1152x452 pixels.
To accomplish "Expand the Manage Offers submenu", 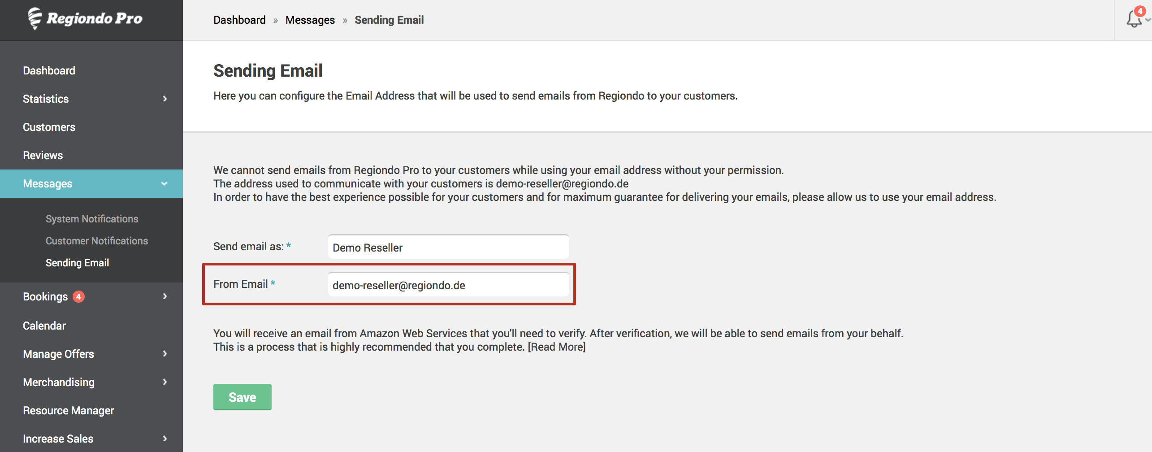I will [x=165, y=354].
